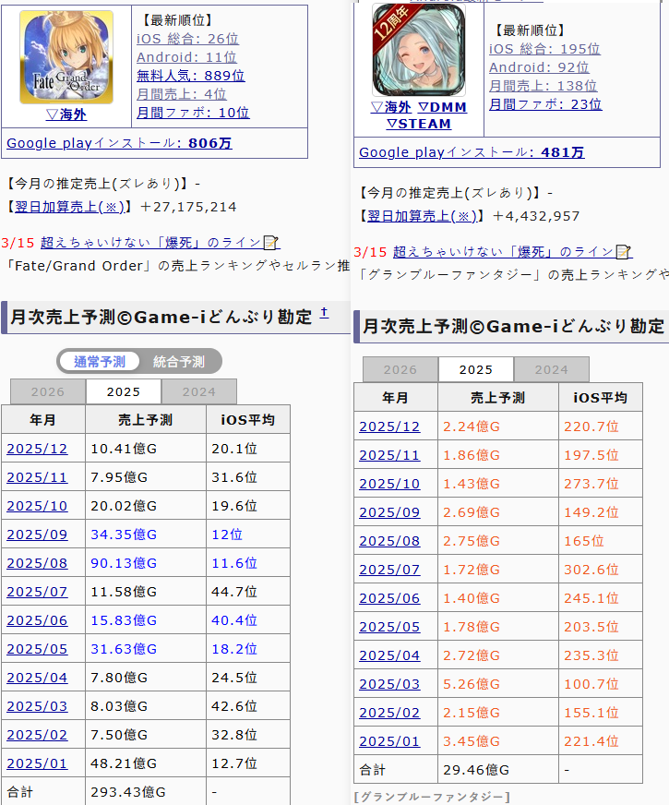This screenshot has height=805, width=669.
Task: Open 2025/08 link in Fate table
Action: 37,563
